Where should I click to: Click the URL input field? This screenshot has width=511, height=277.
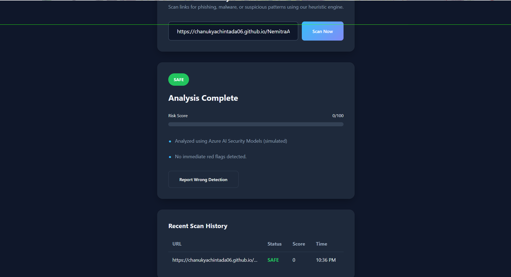(x=233, y=31)
